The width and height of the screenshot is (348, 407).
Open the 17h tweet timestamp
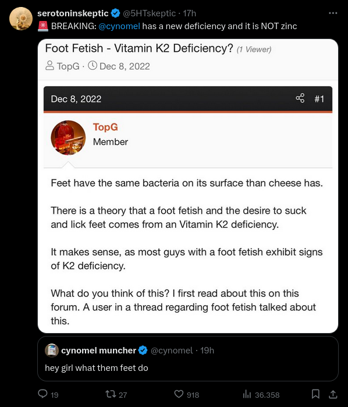pos(190,13)
